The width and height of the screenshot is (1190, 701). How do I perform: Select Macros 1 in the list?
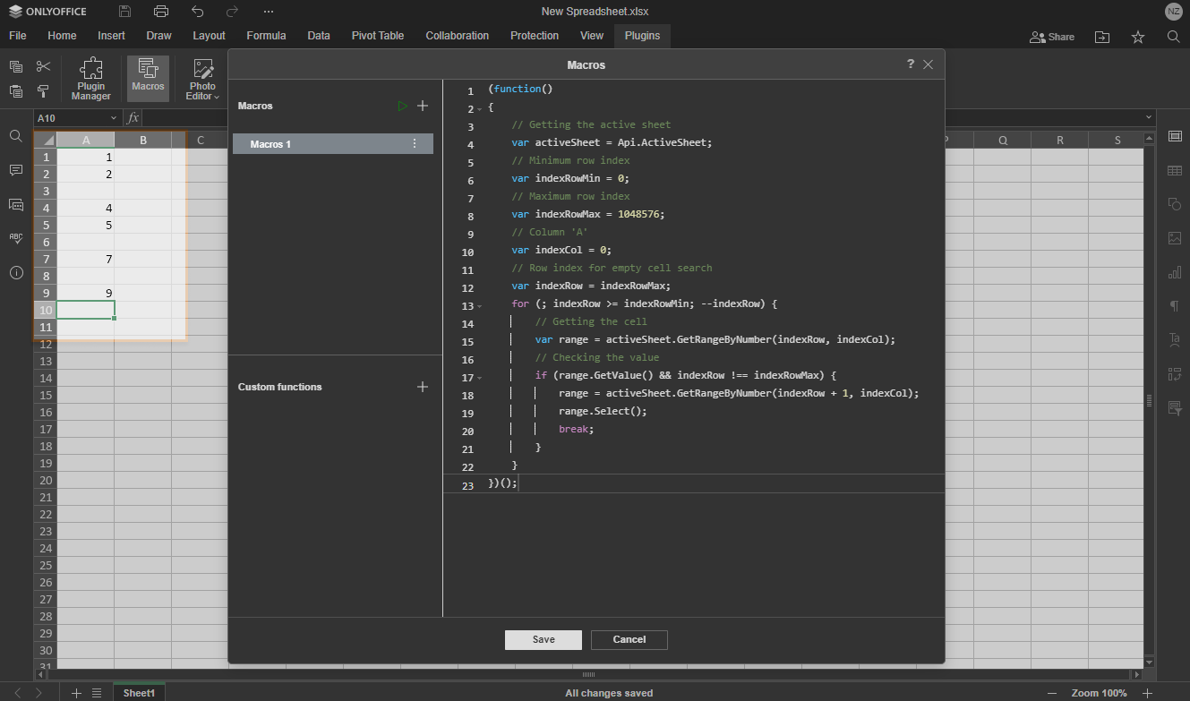(333, 144)
